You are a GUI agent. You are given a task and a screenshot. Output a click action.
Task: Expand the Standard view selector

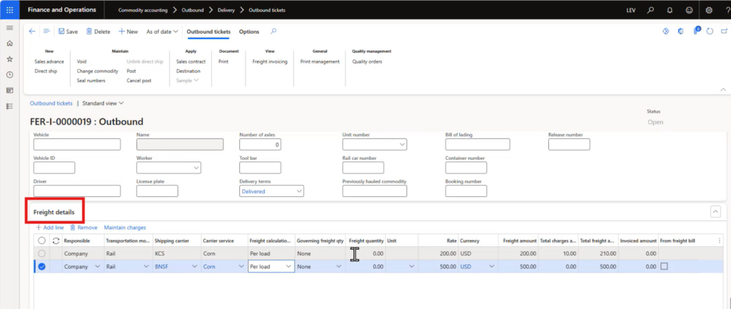coord(103,103)
